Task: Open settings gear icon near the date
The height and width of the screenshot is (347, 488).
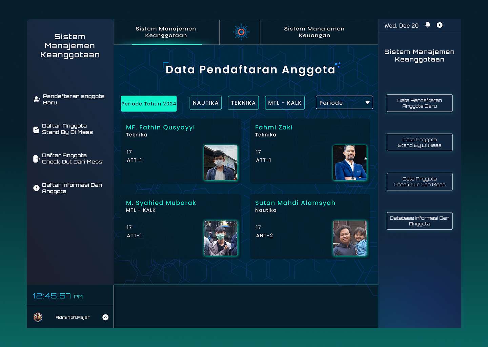Action: click(440, 25)
